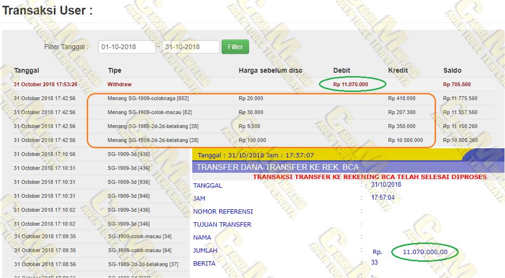Click the Tipe column header

(114, 70)
